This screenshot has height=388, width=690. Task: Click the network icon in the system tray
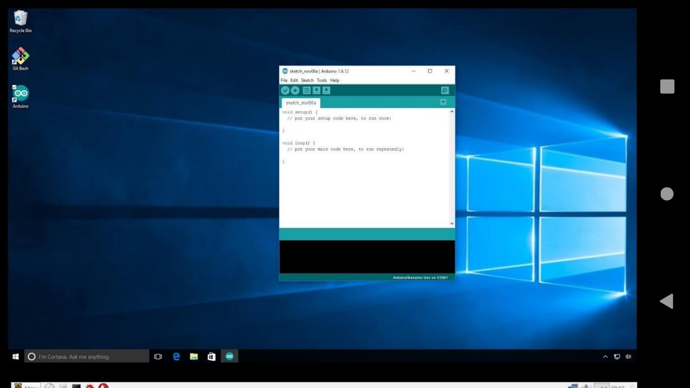point(617,357)
